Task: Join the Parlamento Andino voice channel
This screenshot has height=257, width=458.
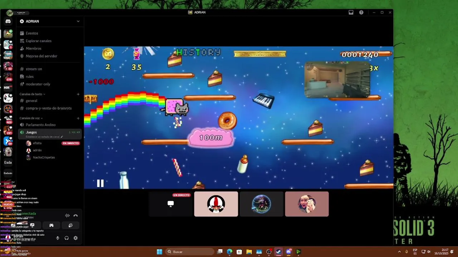Action: tap(50, 125)
